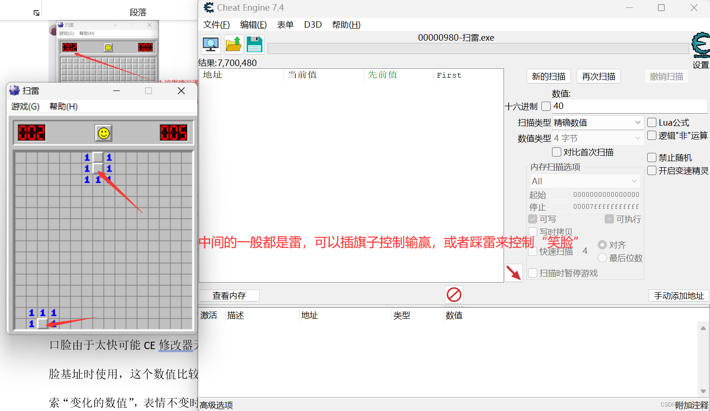Enable the 开启变速精灵 checkbox
This screenshot has width=710, height=411.
[652, 170]
